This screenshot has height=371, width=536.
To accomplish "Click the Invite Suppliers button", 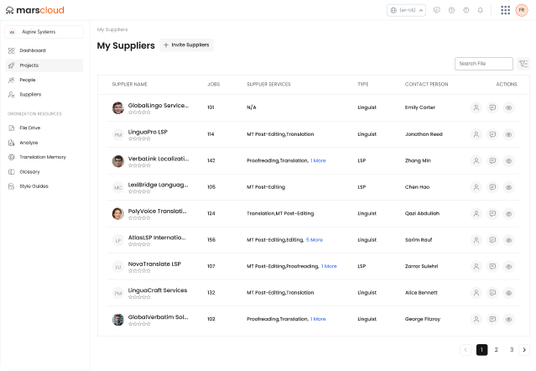I will point(186,44).
